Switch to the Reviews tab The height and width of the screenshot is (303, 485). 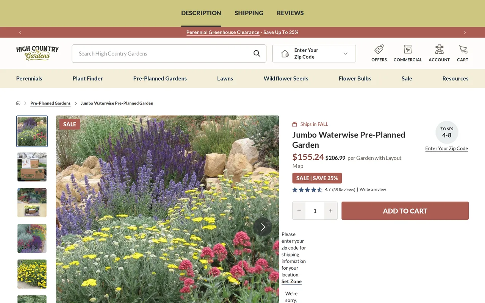pos(290,13)
